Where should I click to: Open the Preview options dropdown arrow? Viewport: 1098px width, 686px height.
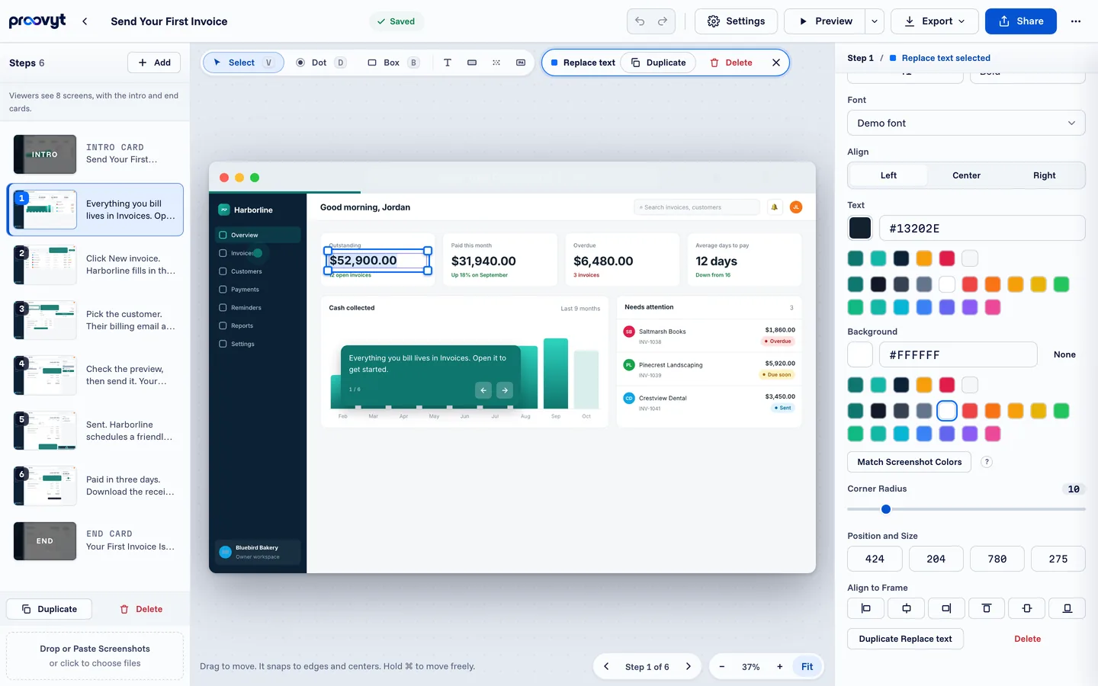875,21
